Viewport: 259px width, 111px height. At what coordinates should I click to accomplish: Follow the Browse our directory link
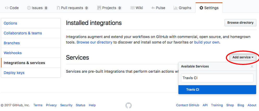coord(94,42)
